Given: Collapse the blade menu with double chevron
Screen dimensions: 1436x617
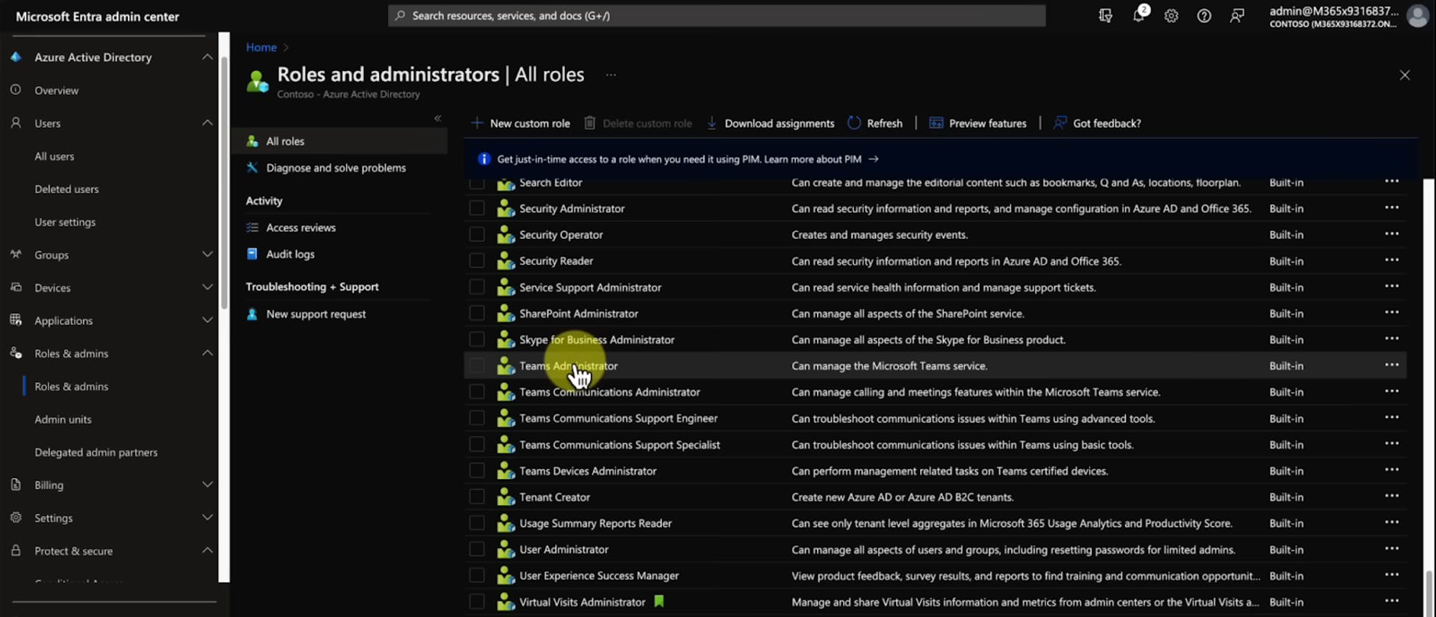Looking at the screenshot, I should 437,118.
